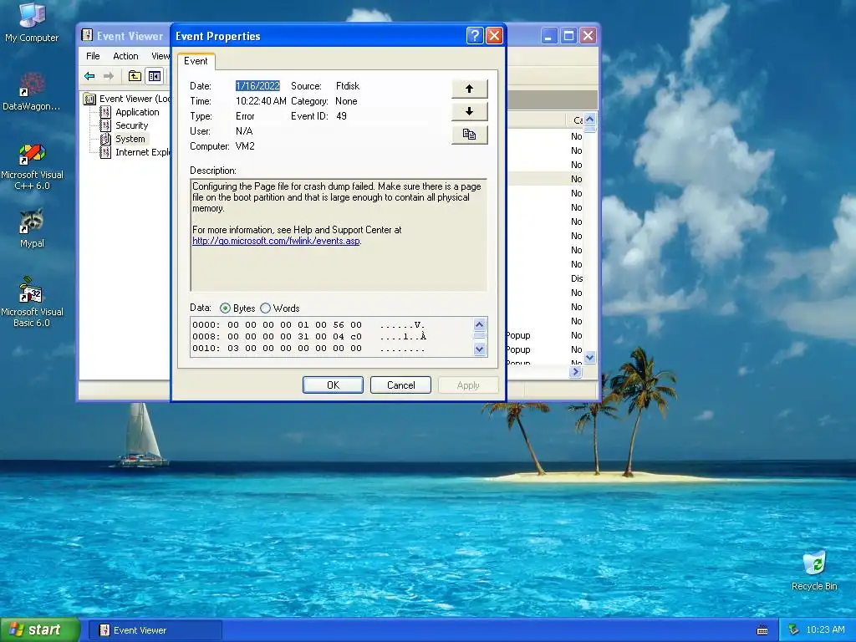
Task: Open the View menu
Action: click(160, 56)
